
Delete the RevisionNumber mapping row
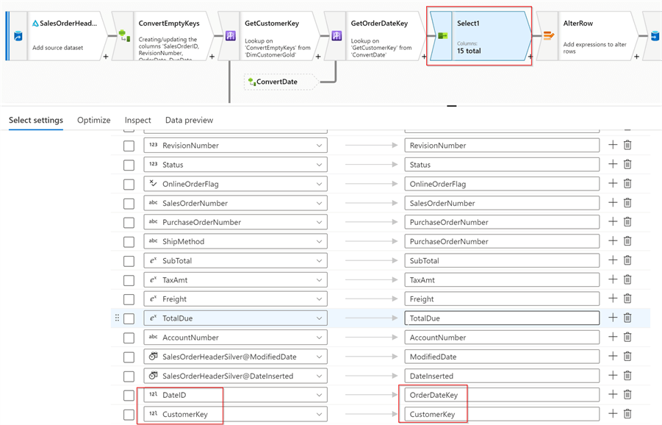627,146
